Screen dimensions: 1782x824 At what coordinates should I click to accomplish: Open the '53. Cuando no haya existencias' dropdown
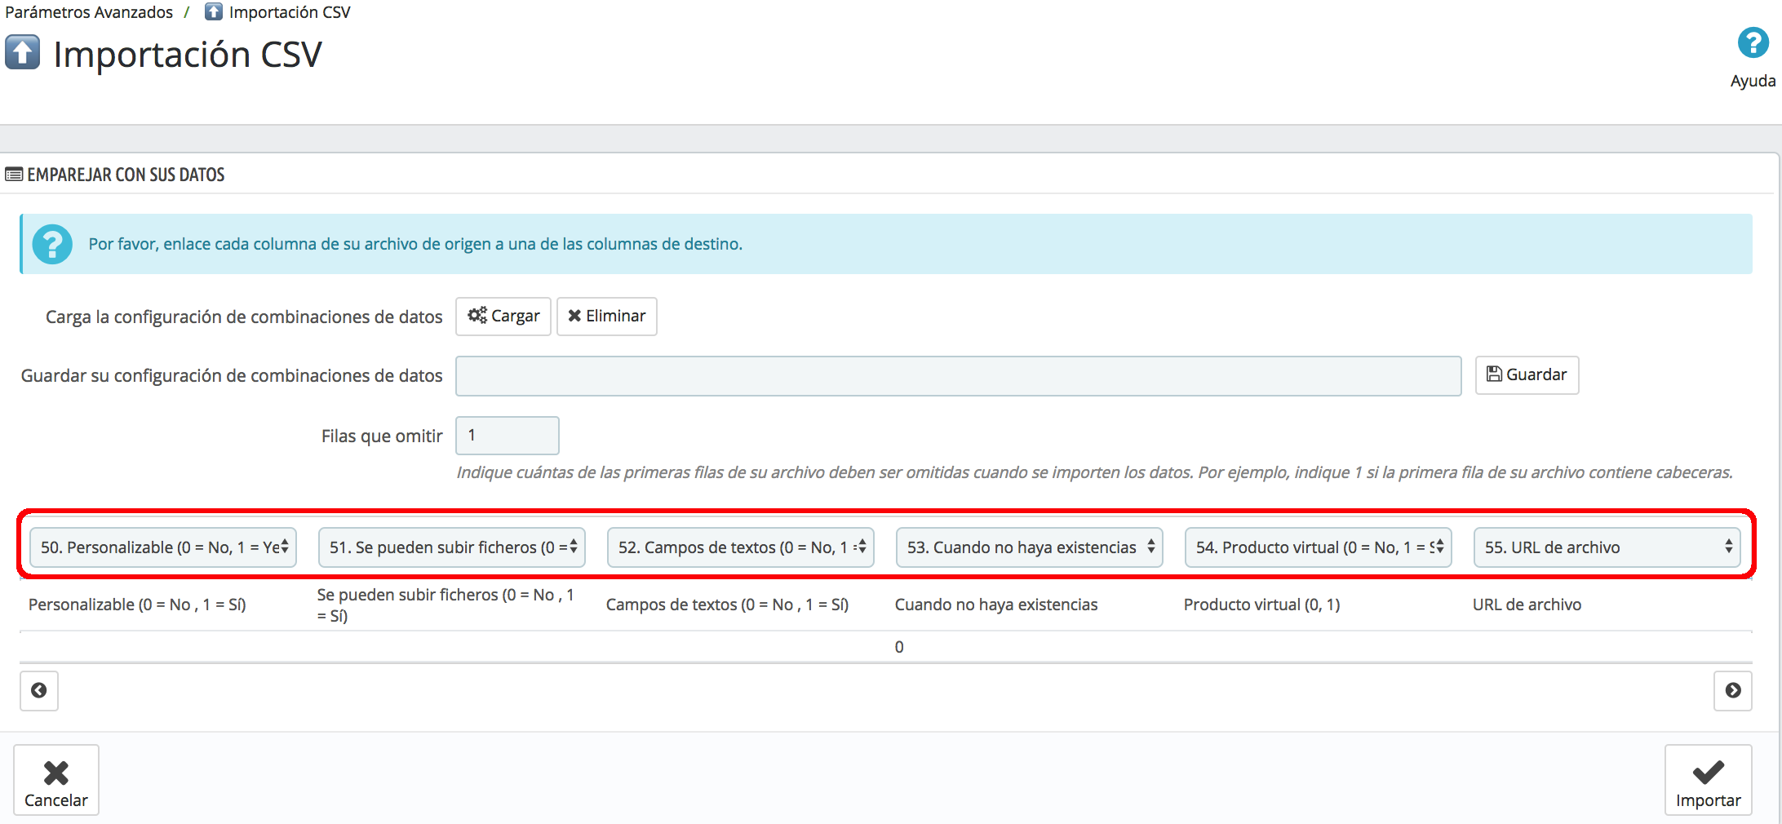(x=1030, y=547)
